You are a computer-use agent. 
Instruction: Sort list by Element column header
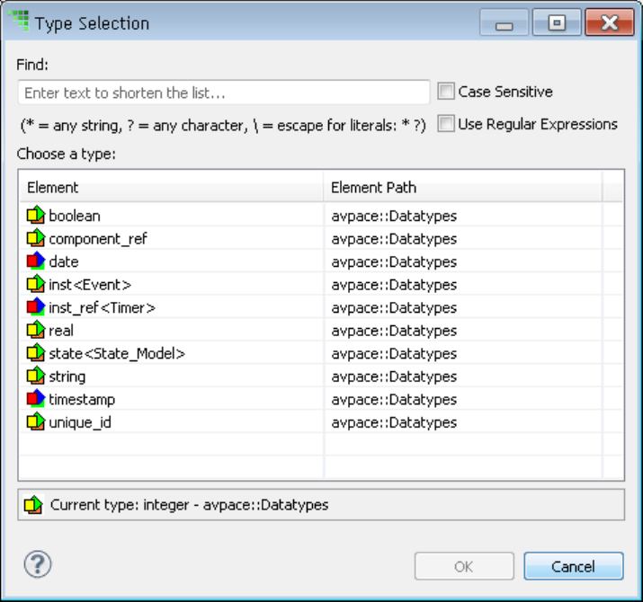click(171, 188)
